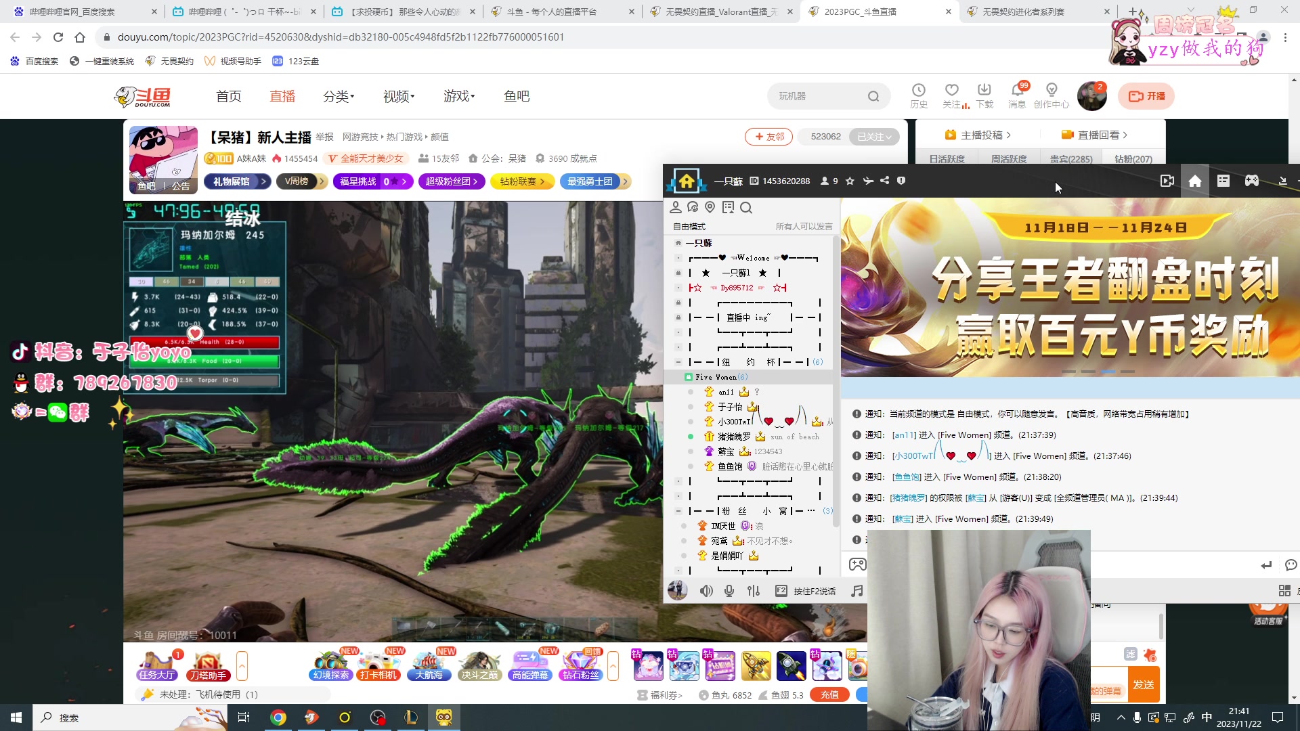Click the Chrome taskbar icon
Screen dimensions: 1300x731
click(278, 717)
